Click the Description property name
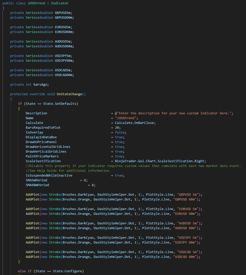 36,113
